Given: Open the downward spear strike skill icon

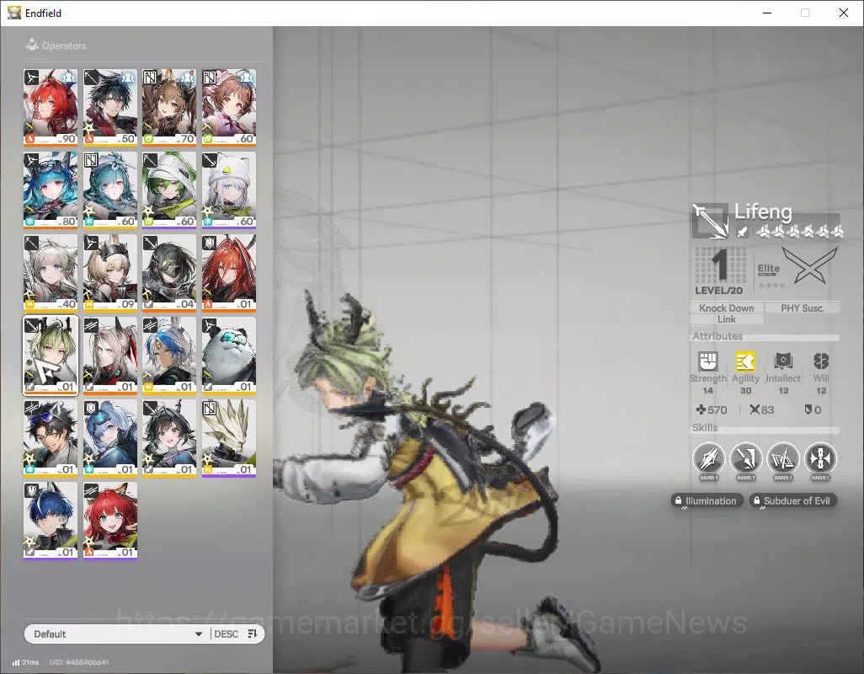Looking at the screenshot, I should (745, 458).
